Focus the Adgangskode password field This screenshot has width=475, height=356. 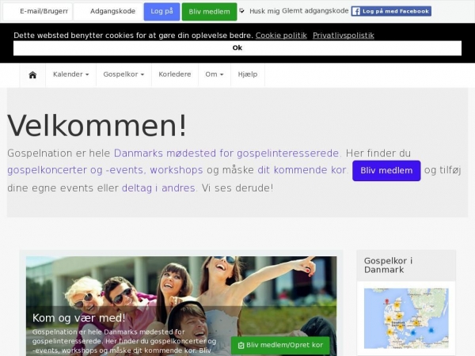point(108,12)
